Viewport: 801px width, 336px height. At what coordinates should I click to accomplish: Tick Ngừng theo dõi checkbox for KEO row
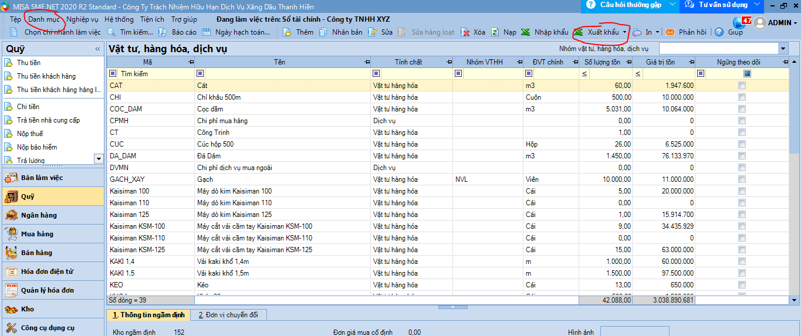(x=742, y=285)
